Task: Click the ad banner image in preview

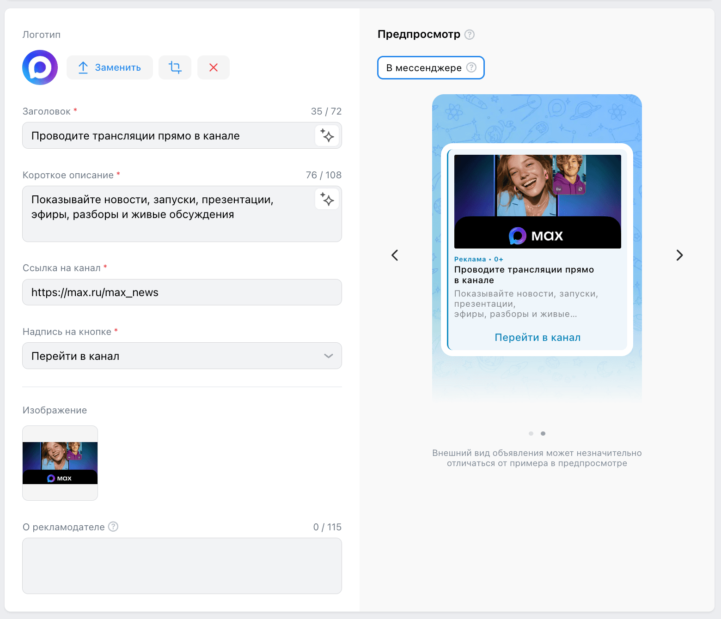Action: click(x=538, y=201)
